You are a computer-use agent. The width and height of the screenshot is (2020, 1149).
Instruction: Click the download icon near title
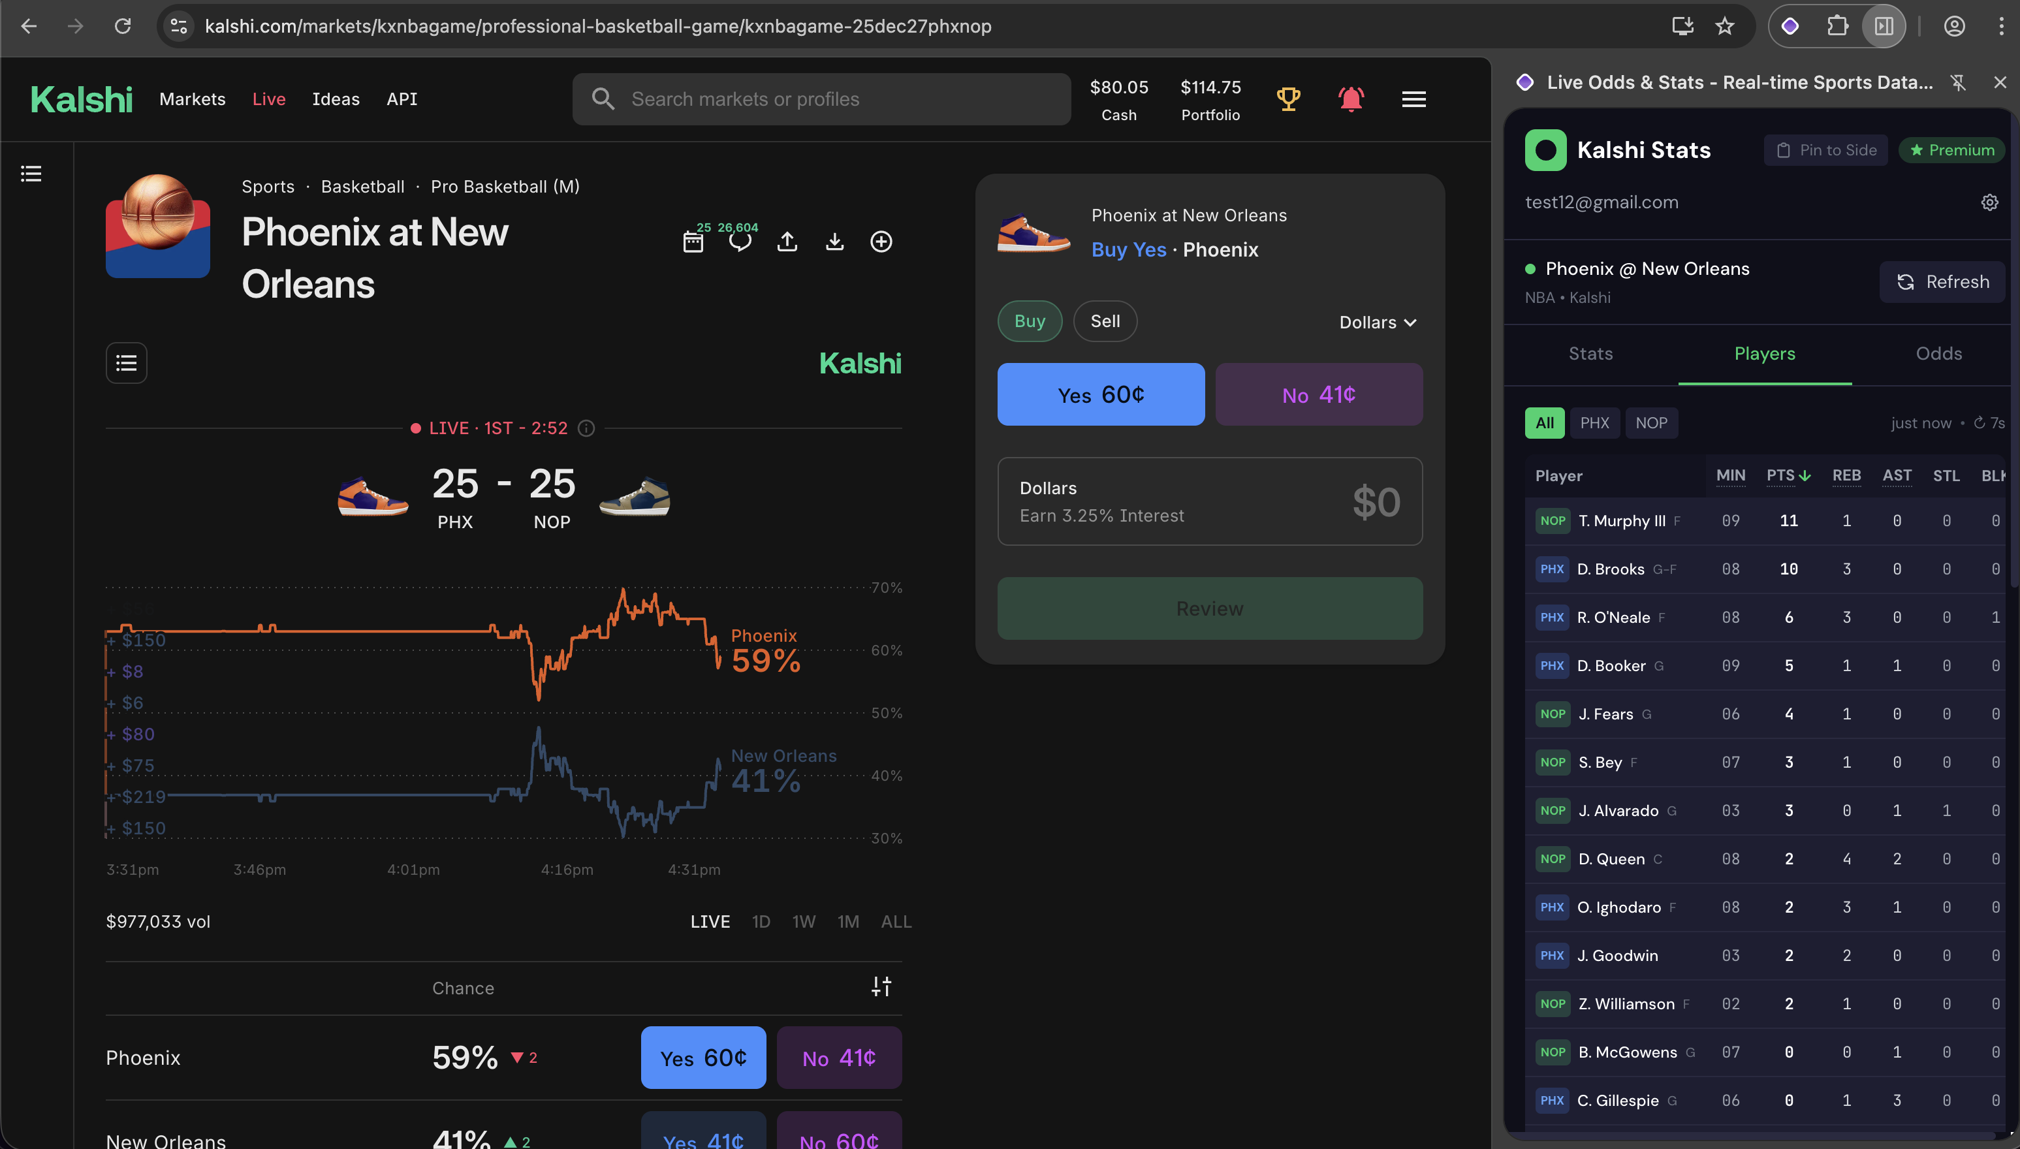[x=834, y=242]
